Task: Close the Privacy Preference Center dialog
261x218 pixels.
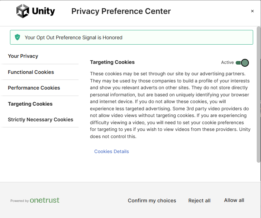Action: point(252,11)
